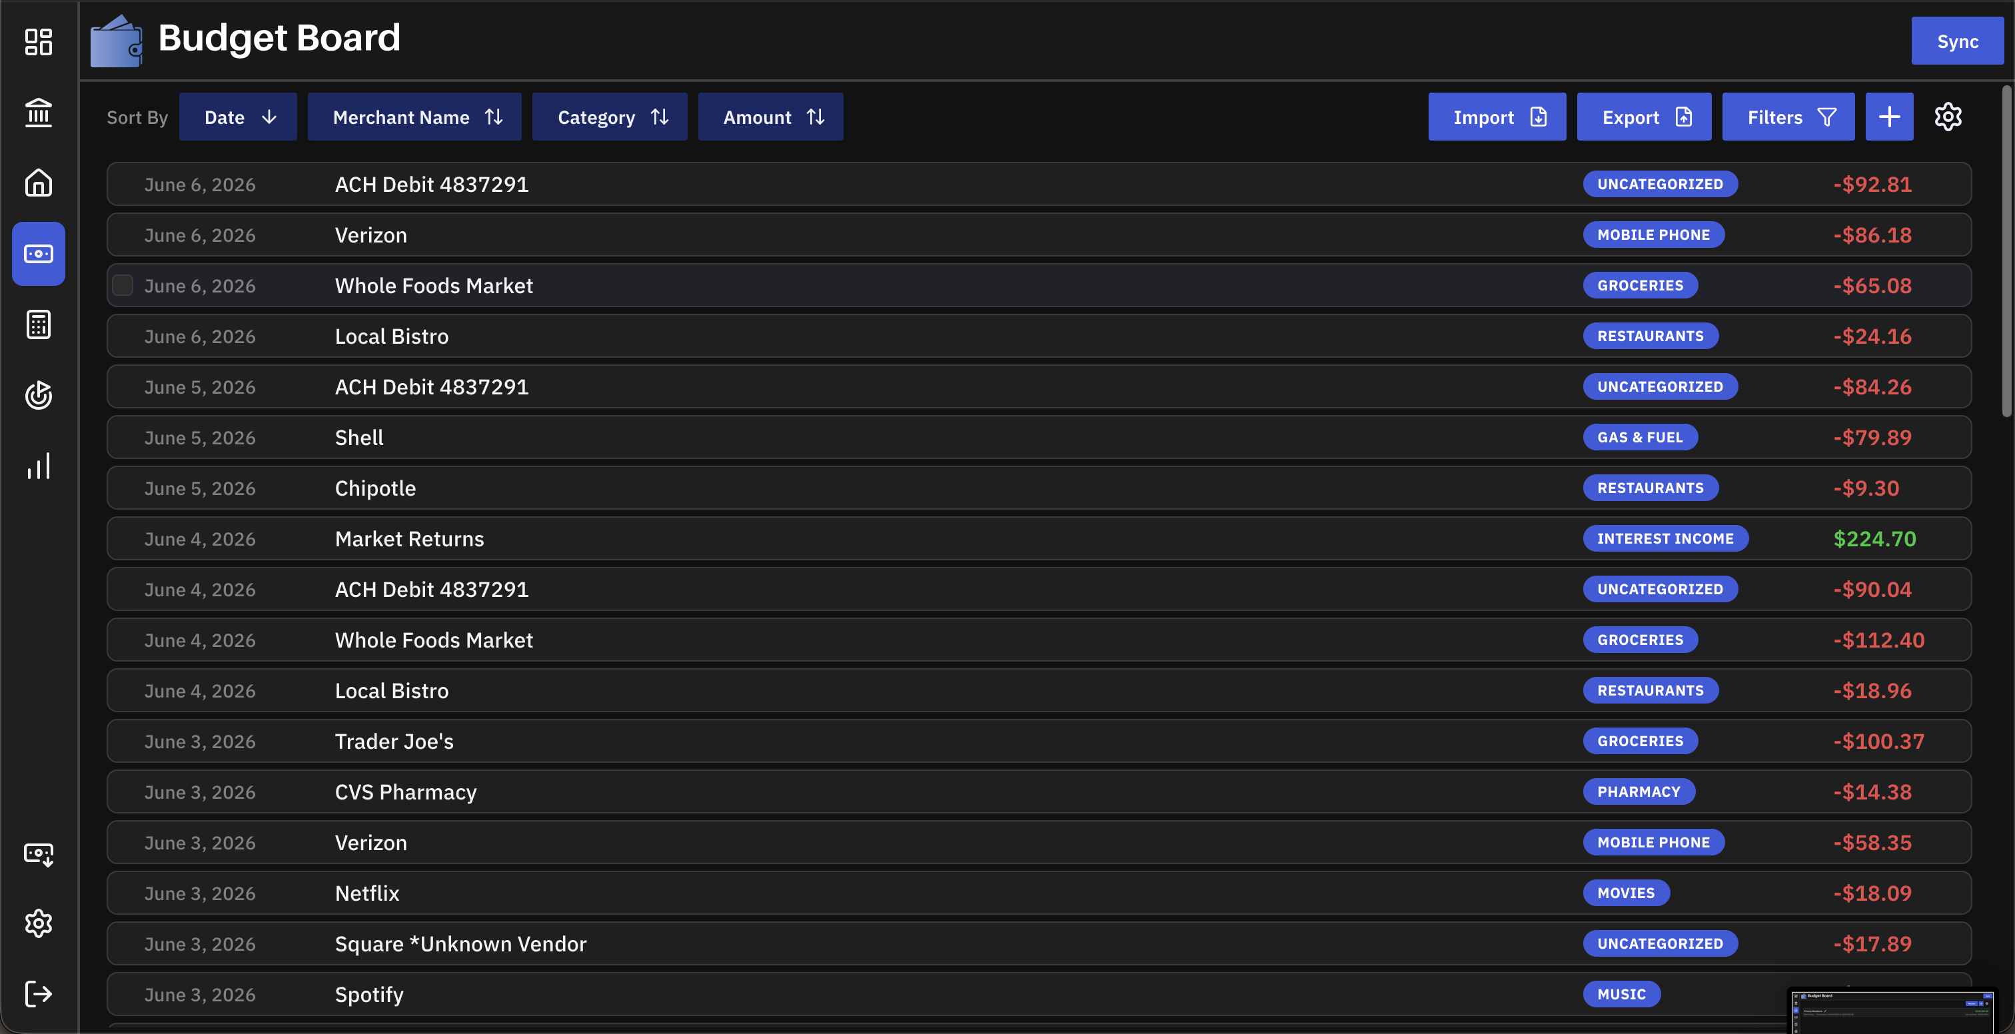Screen dimensions: 2015x1034
Task: Sort transactions by Category
Action: 609,117
